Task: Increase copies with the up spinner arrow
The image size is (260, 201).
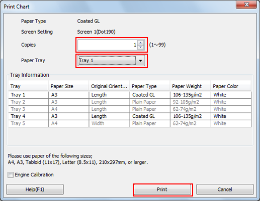Action: click(140, 43)
